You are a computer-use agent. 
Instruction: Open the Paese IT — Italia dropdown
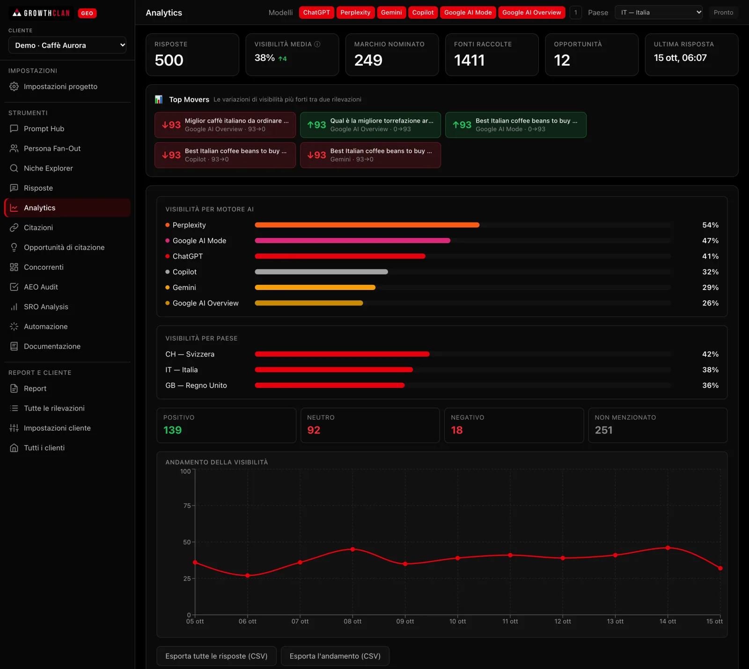point(659,13)
